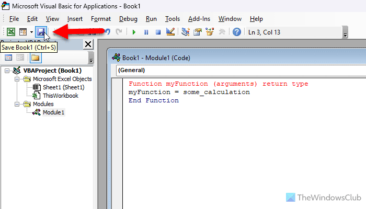Viewport: 366px width, 209px height.
Task: Open the Insert object dropdown arrow
Action: tap(31, 32)
